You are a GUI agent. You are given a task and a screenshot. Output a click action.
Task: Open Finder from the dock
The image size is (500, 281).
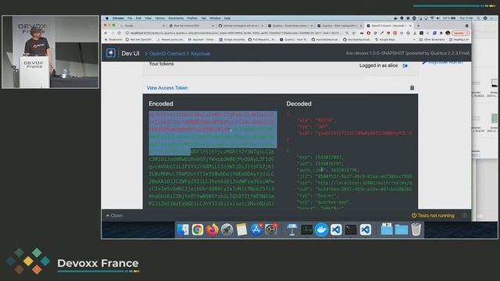pos(183,229)
